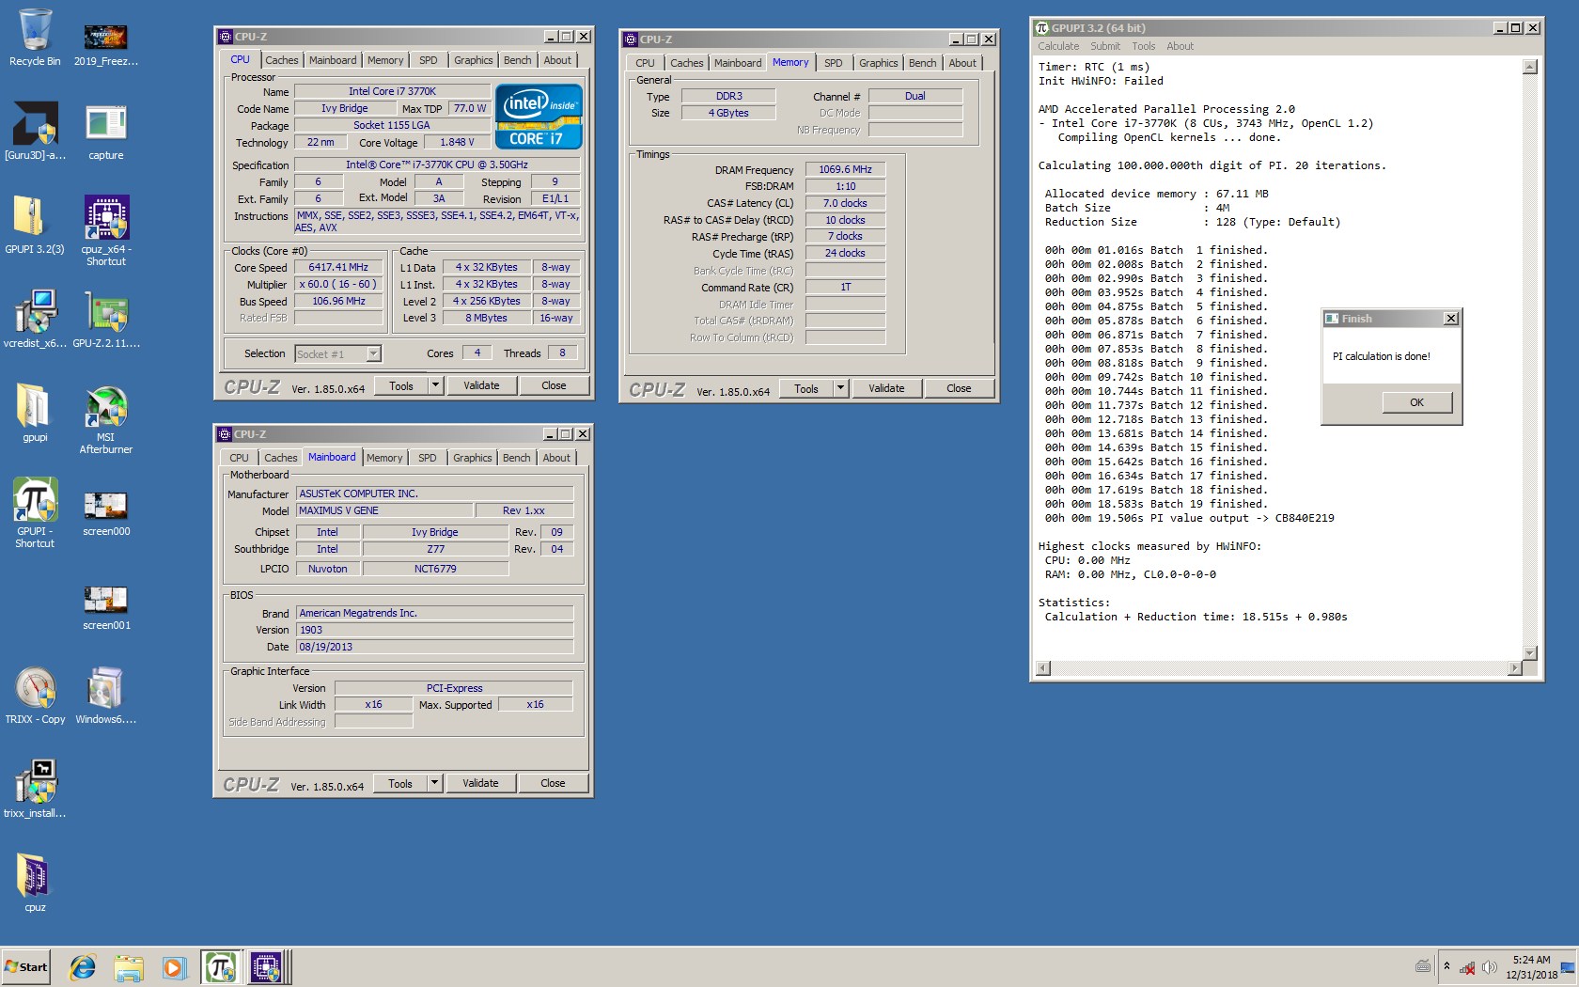Launch TRIXX - Copy desktop icon
This screenshot has width=1579, height=987.
click(35, 696)
